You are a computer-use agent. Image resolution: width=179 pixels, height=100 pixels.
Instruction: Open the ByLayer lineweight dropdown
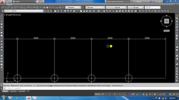[136, 7]
